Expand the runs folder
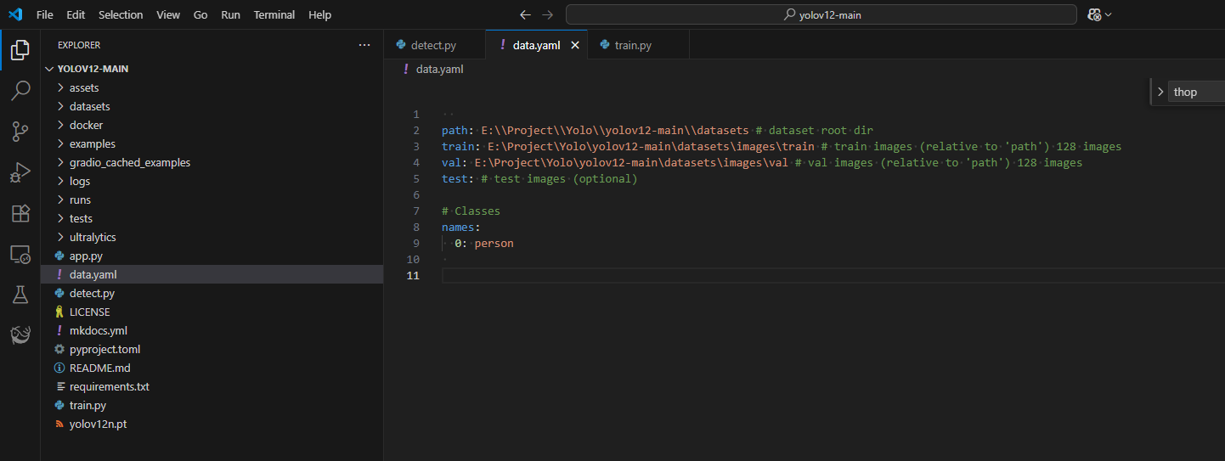 click(x=60, y=200)
